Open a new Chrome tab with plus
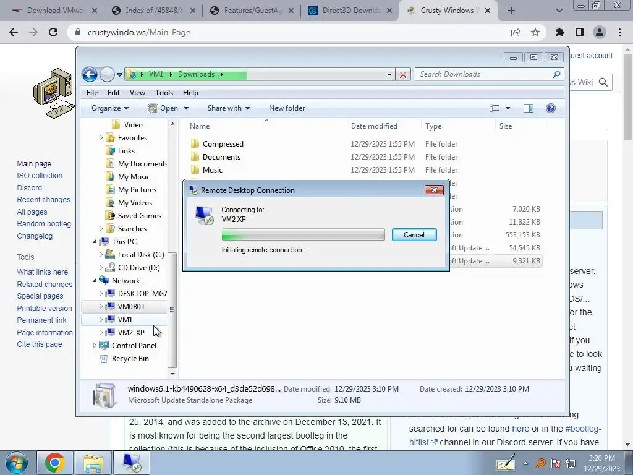The image size is (633, 475). pyautogui.click(x=511, y=11)
